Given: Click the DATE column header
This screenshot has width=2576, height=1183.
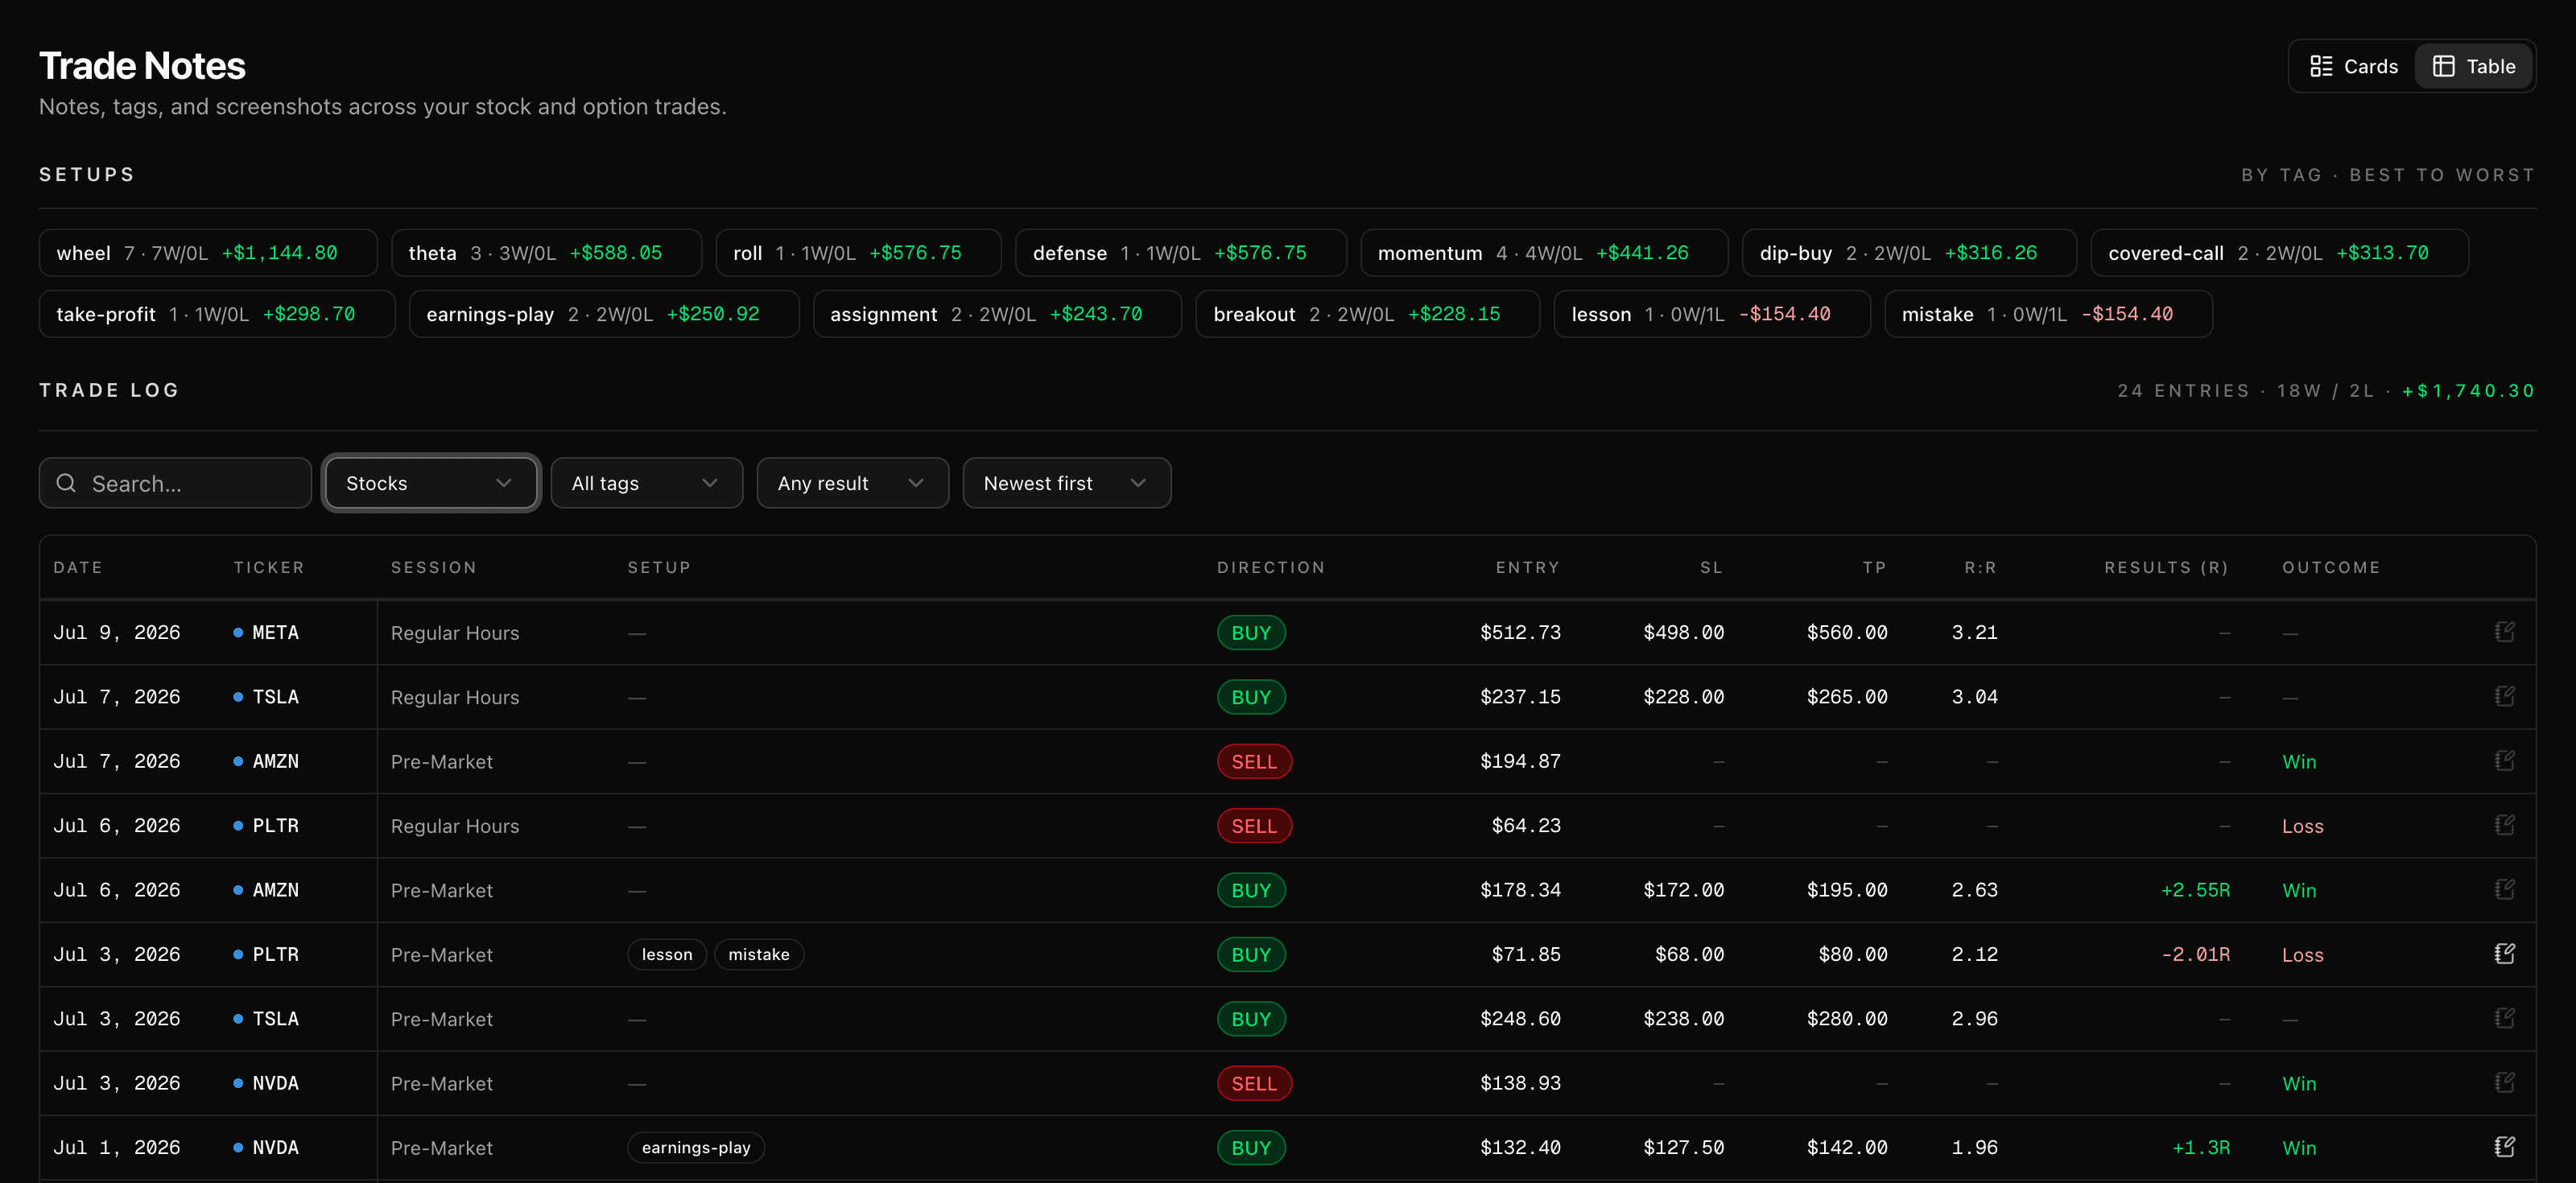Looking at the screenshot, I should tap(78, 567).
